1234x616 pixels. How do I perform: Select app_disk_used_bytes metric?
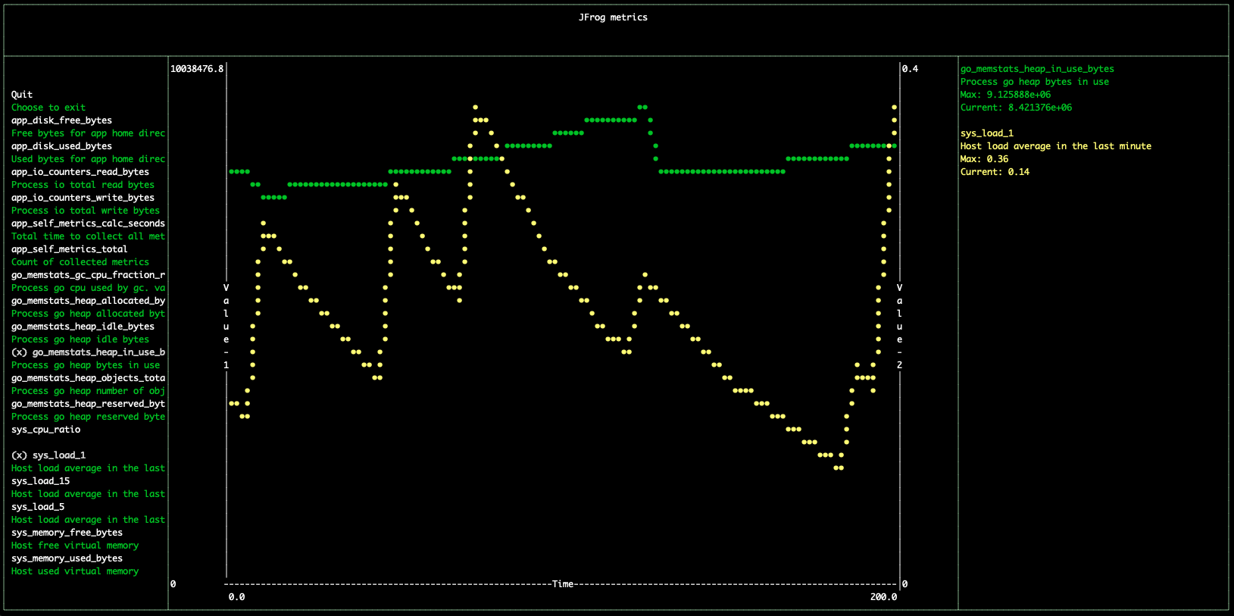(61, 146)
